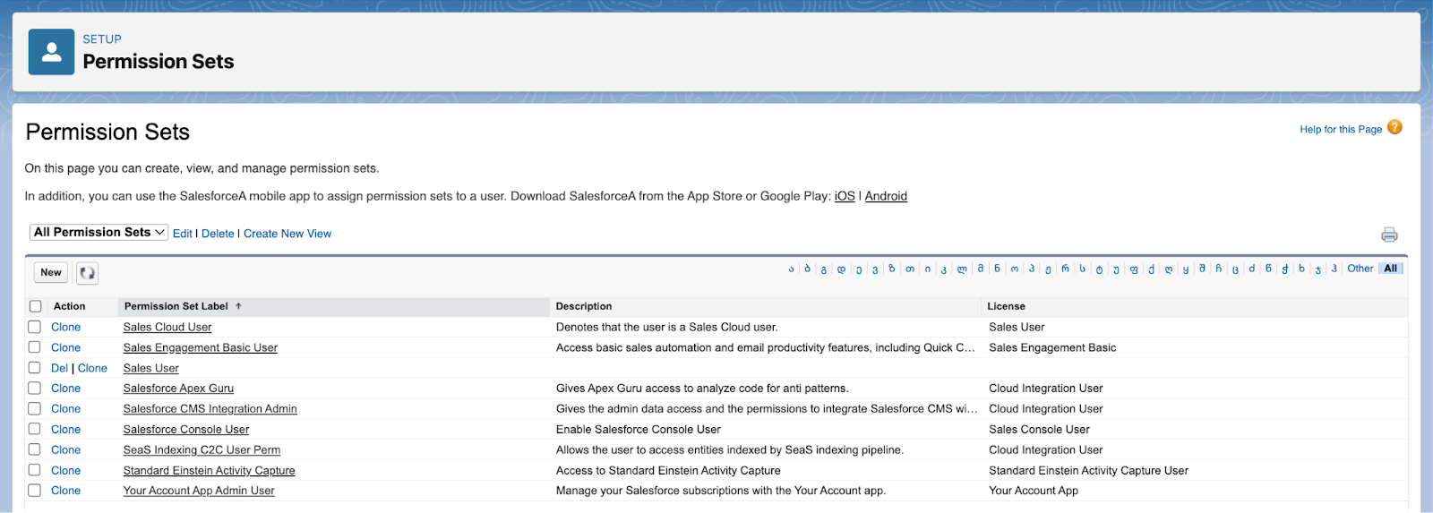Select the Salesforce Console User checkbox
The height and width of the screenshot is (513, 1433).
34,429
